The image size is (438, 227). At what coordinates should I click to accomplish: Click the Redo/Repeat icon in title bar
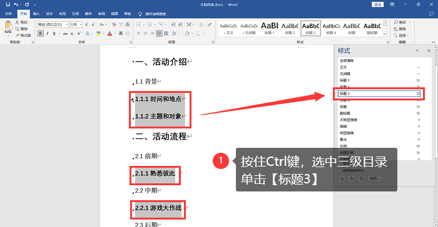coord(27,4)
